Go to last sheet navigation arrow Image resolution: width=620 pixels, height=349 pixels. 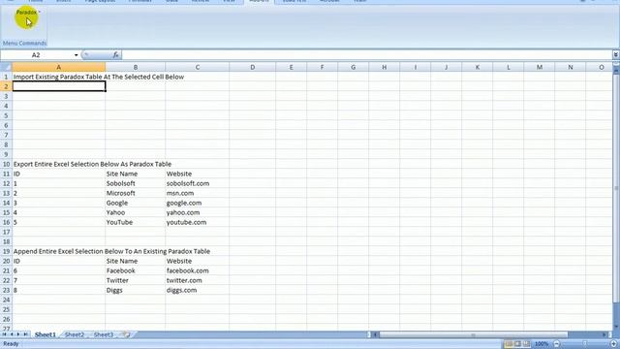[x=26, y=334]
